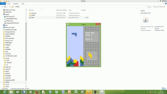Select the TETRIS folder in file list
167x94 pixels.
[33, 15]
